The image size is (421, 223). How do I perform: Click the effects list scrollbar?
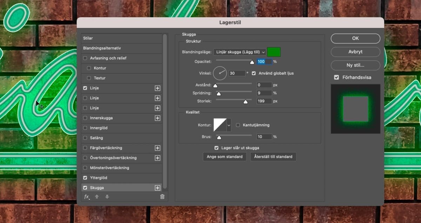[x=165, y=111]
